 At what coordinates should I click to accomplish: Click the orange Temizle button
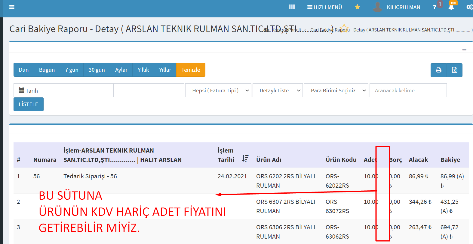pos(191,70)
